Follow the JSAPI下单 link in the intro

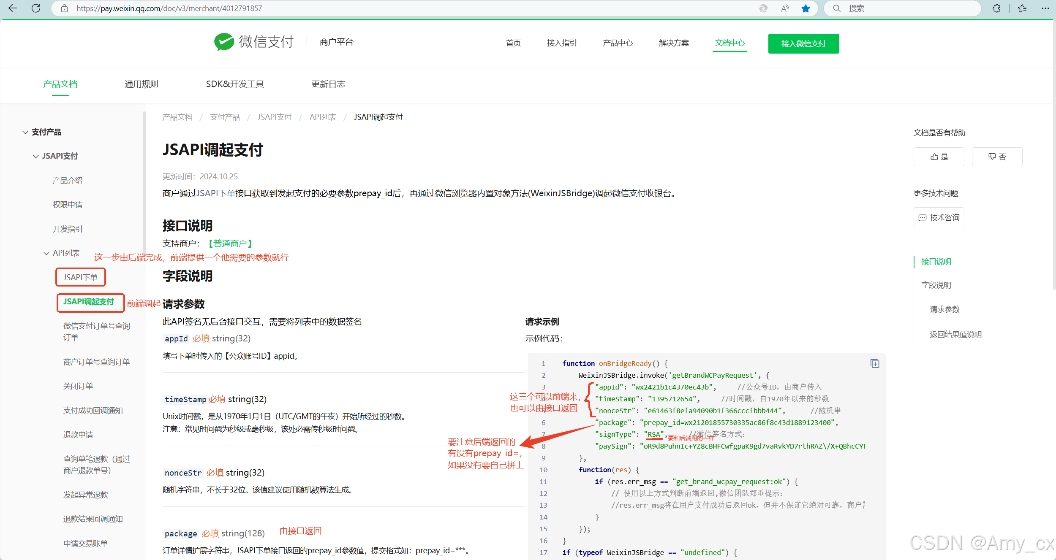coord(216,193)
